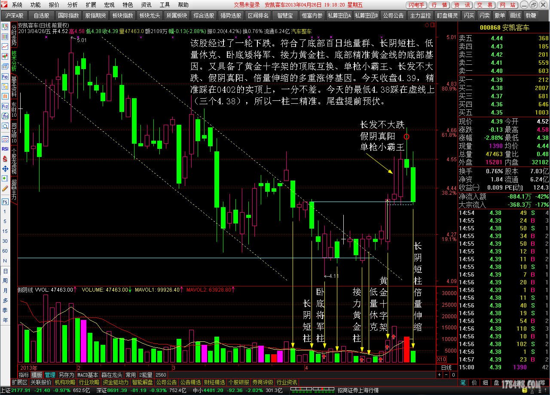
Task: Open the 个股研报 info tab
Action: [238, 382]
